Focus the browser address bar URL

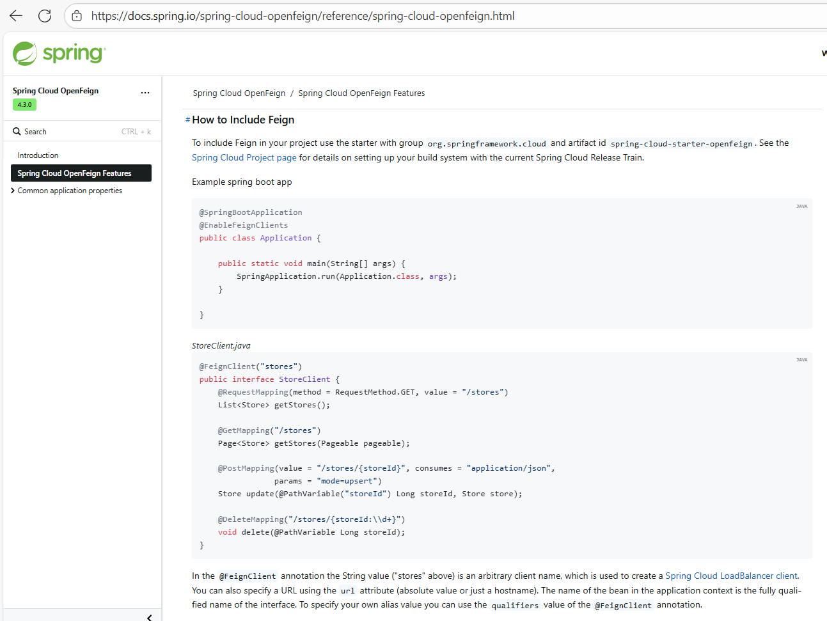click(303, 16)
